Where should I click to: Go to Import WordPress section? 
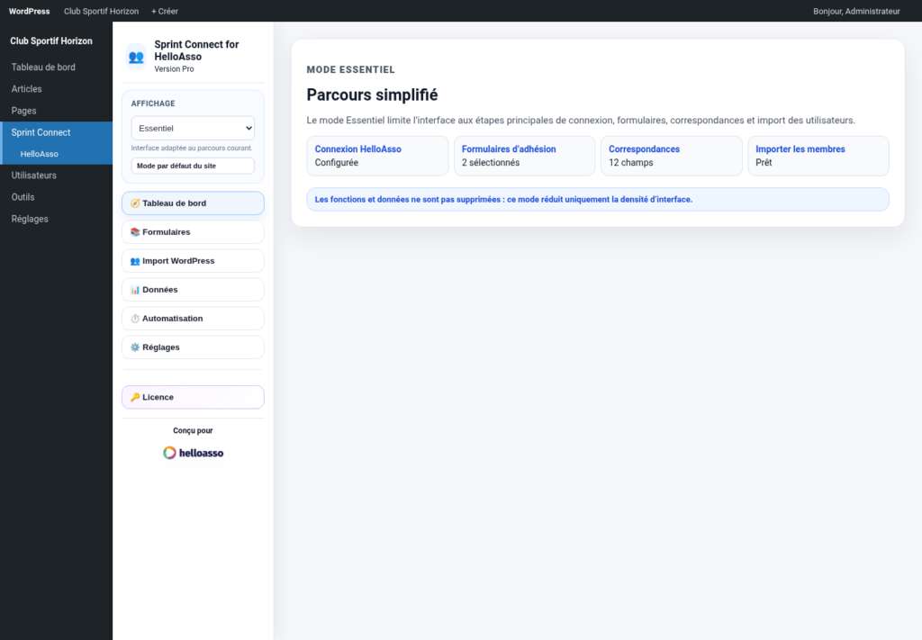point(193,261)
